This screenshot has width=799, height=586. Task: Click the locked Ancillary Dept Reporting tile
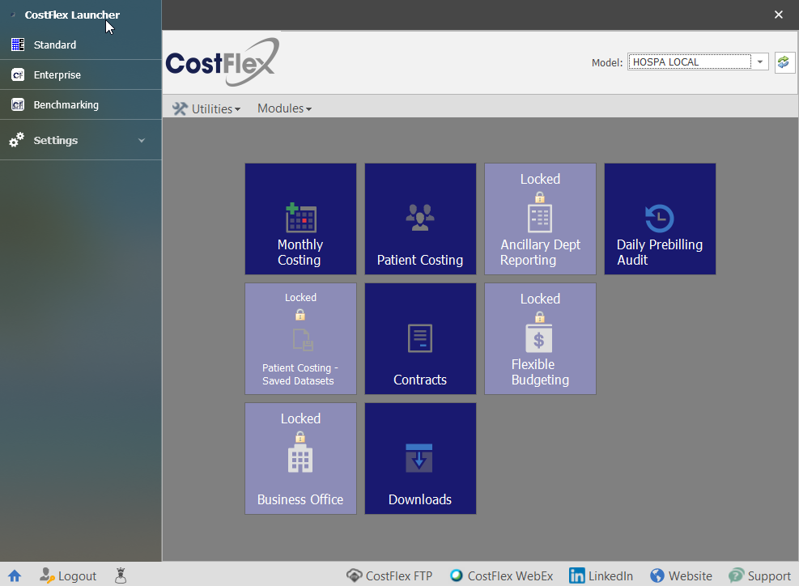pos(540,219)
